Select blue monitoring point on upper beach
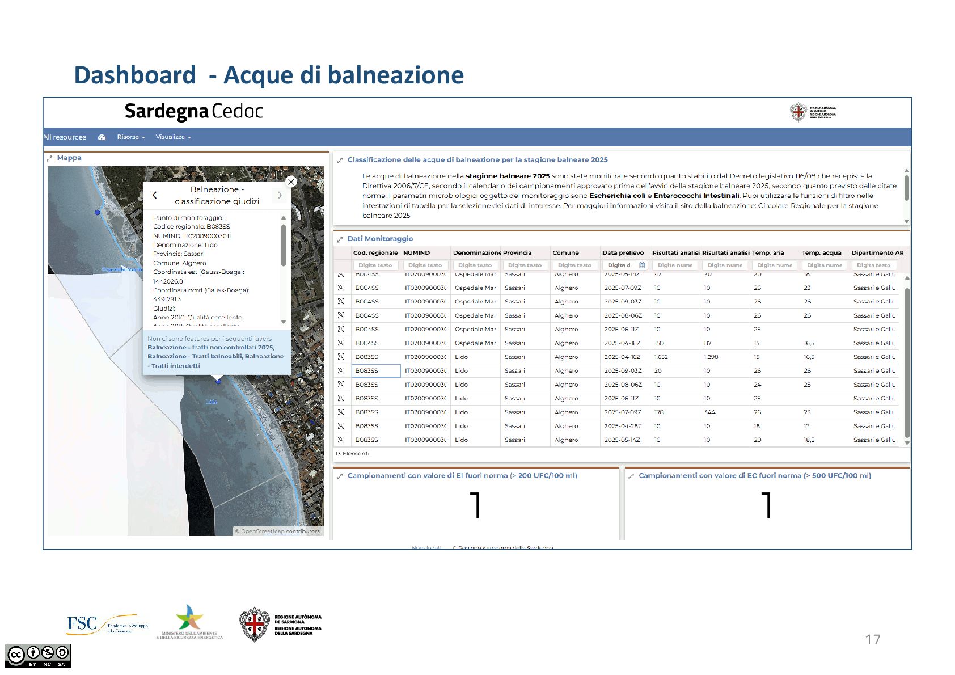 (98, 212)
